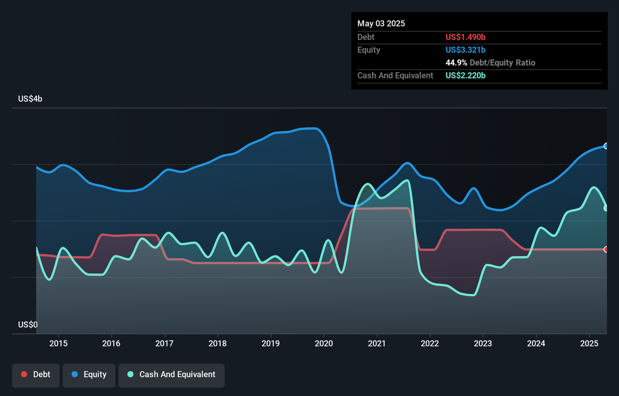Select the teal Cash endpoint marker
619x396 pixels.
pos(606,208)
